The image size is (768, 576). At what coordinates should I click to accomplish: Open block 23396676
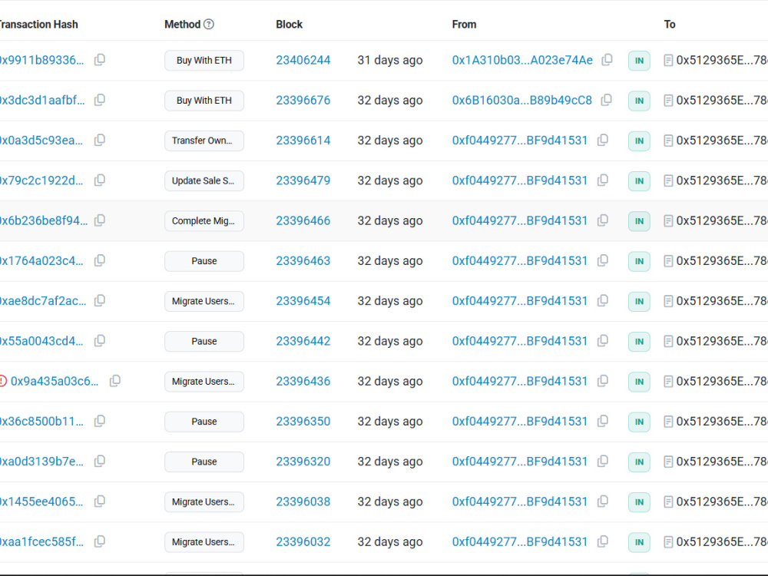click(303, 101)
